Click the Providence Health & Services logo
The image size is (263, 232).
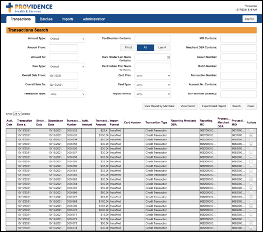[x=29, y=8]
